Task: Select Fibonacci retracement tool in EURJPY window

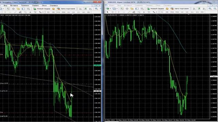Action: 25,12
